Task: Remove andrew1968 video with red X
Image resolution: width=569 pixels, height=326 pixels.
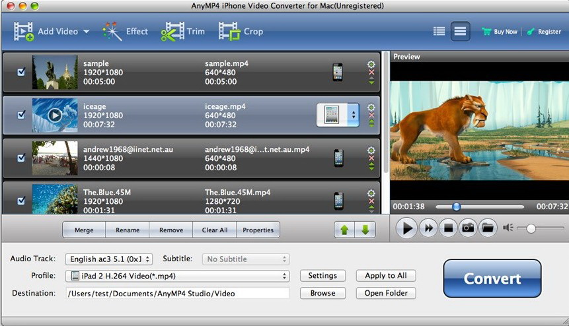Action: pyautogui.click(x=371, y=158)
